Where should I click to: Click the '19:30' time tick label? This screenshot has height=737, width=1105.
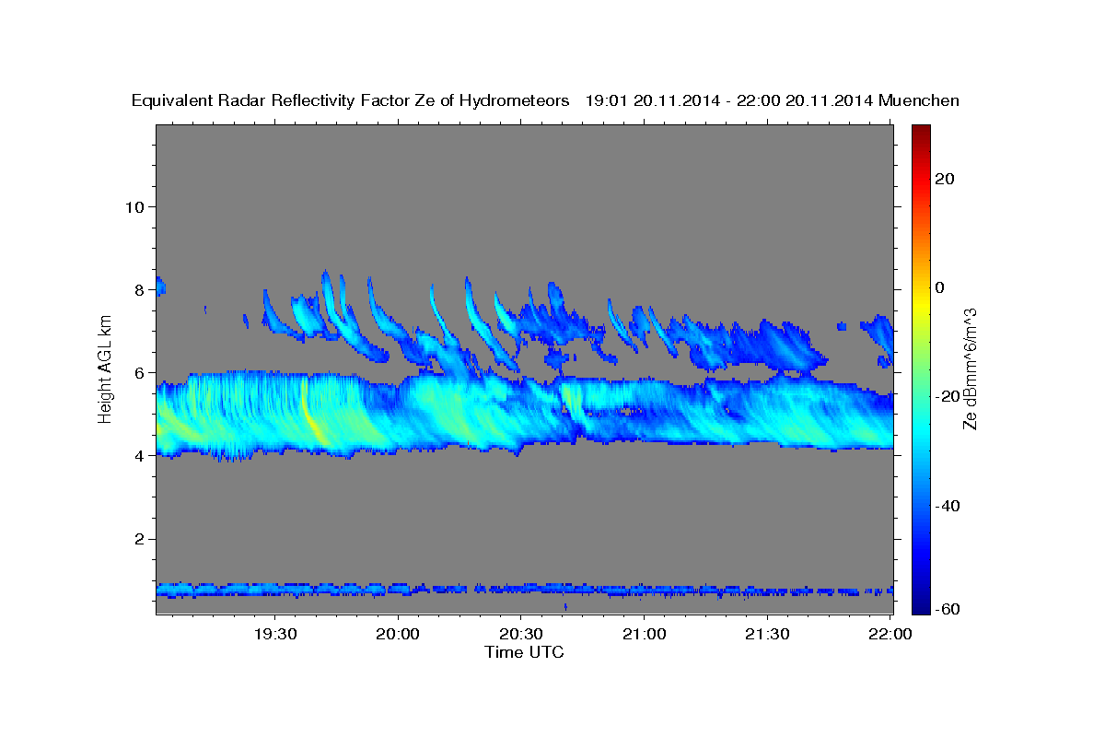(275, 634)
